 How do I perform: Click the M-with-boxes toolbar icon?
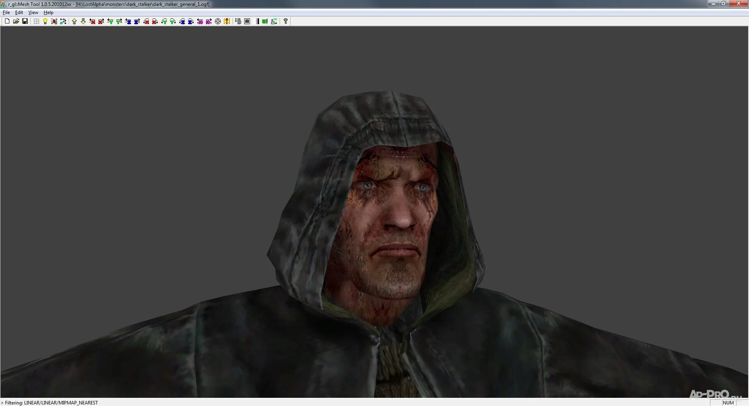[238, 21]
